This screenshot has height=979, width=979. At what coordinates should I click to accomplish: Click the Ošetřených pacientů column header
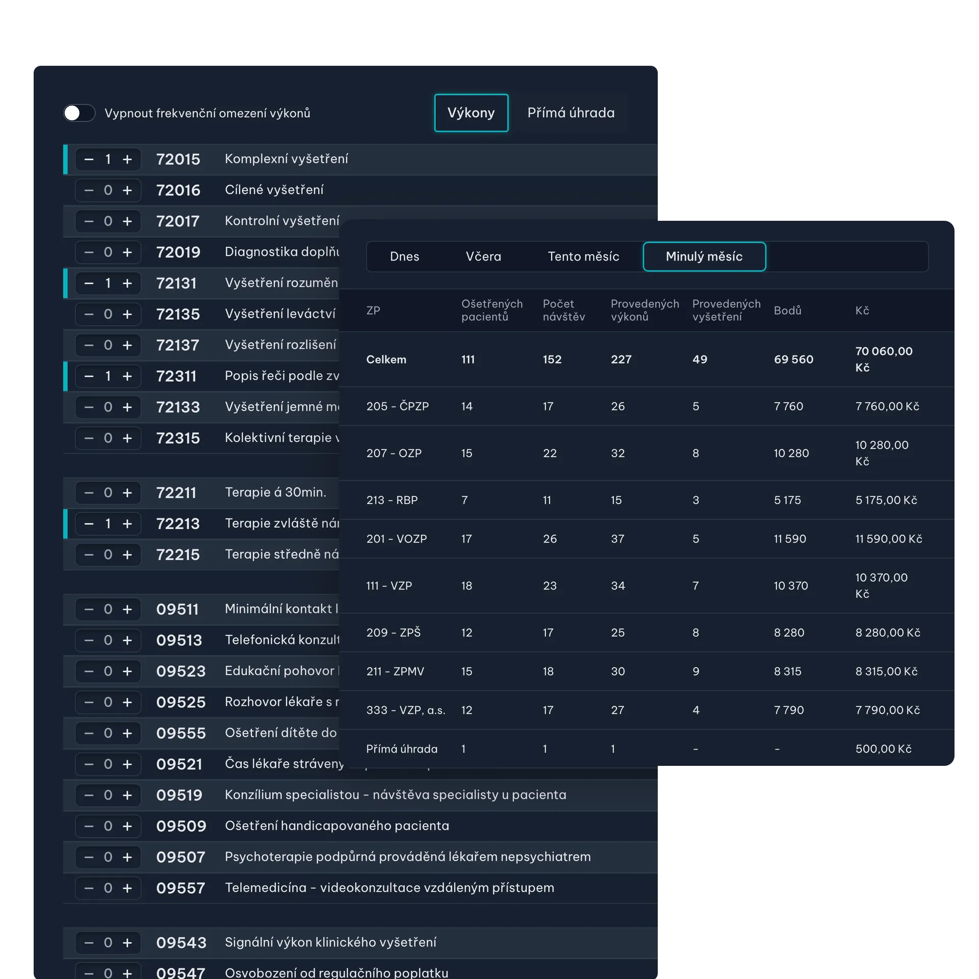point(492,310)
